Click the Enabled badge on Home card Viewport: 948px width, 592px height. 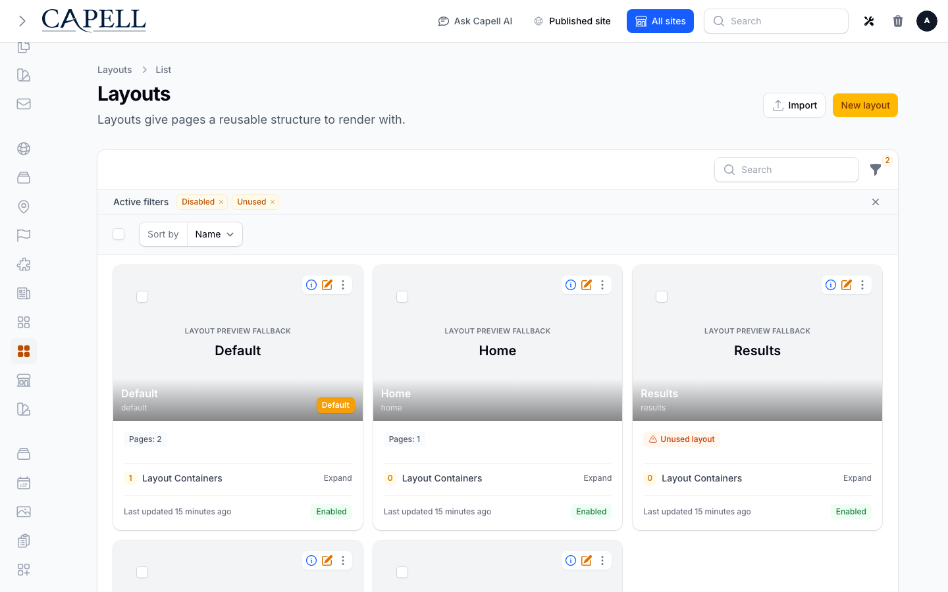coord(591,512)
